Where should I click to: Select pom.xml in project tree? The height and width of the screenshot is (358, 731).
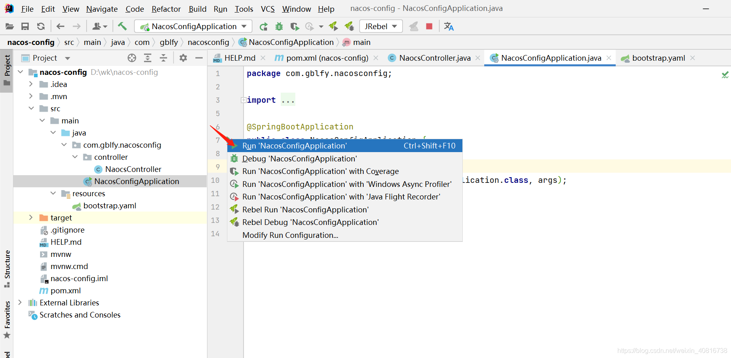(x=66, y=290)
